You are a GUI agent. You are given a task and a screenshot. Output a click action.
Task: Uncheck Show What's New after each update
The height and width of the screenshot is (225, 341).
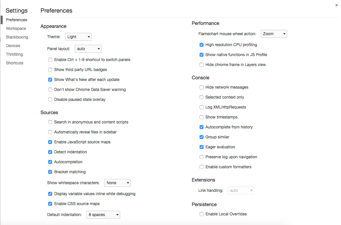pyautogui.click(x=50, y=80)
